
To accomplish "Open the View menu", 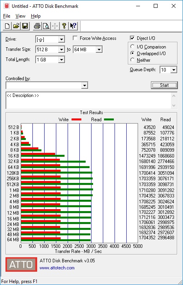I will [20, 16].
